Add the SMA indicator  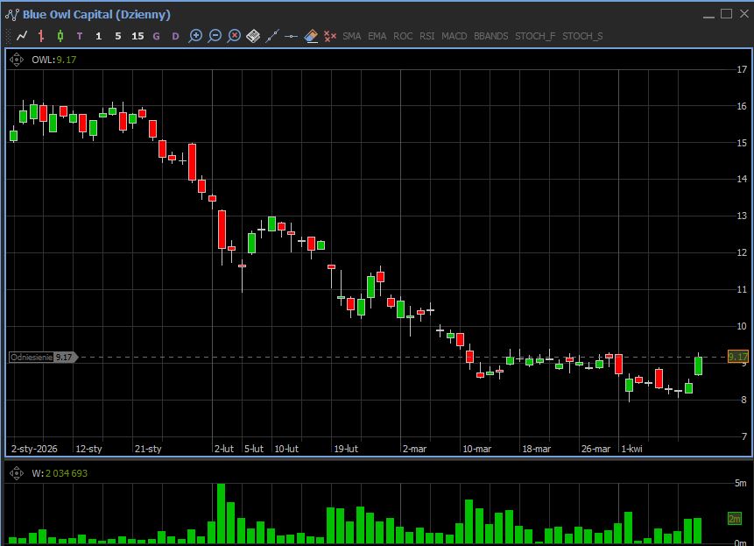tap(352, 36)
